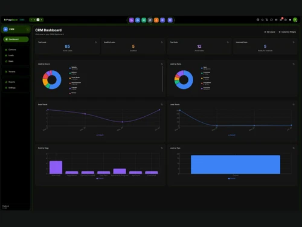Click the Leads by Type chart's corner icon
Viewport: 302px width, 227px height.
[x=294, y=148]
